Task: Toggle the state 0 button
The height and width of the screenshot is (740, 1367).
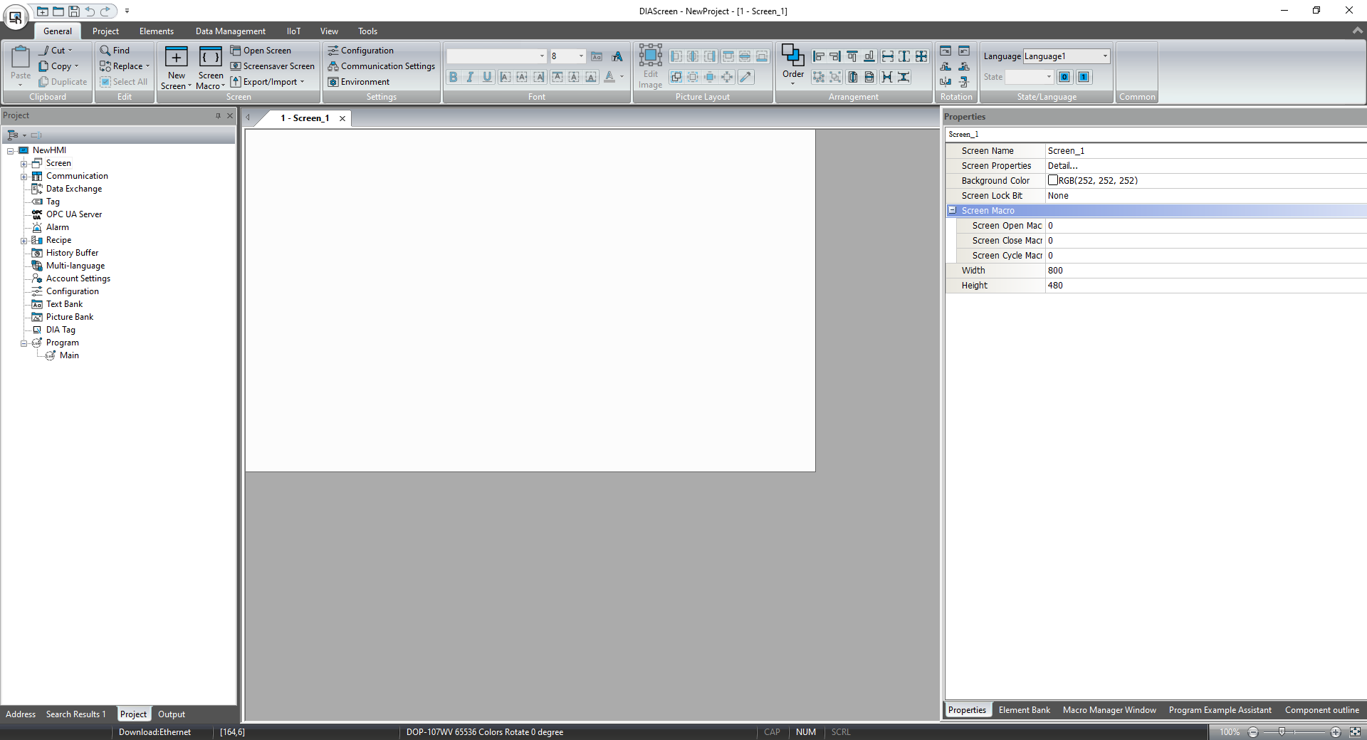Action: click(1064, 77)
